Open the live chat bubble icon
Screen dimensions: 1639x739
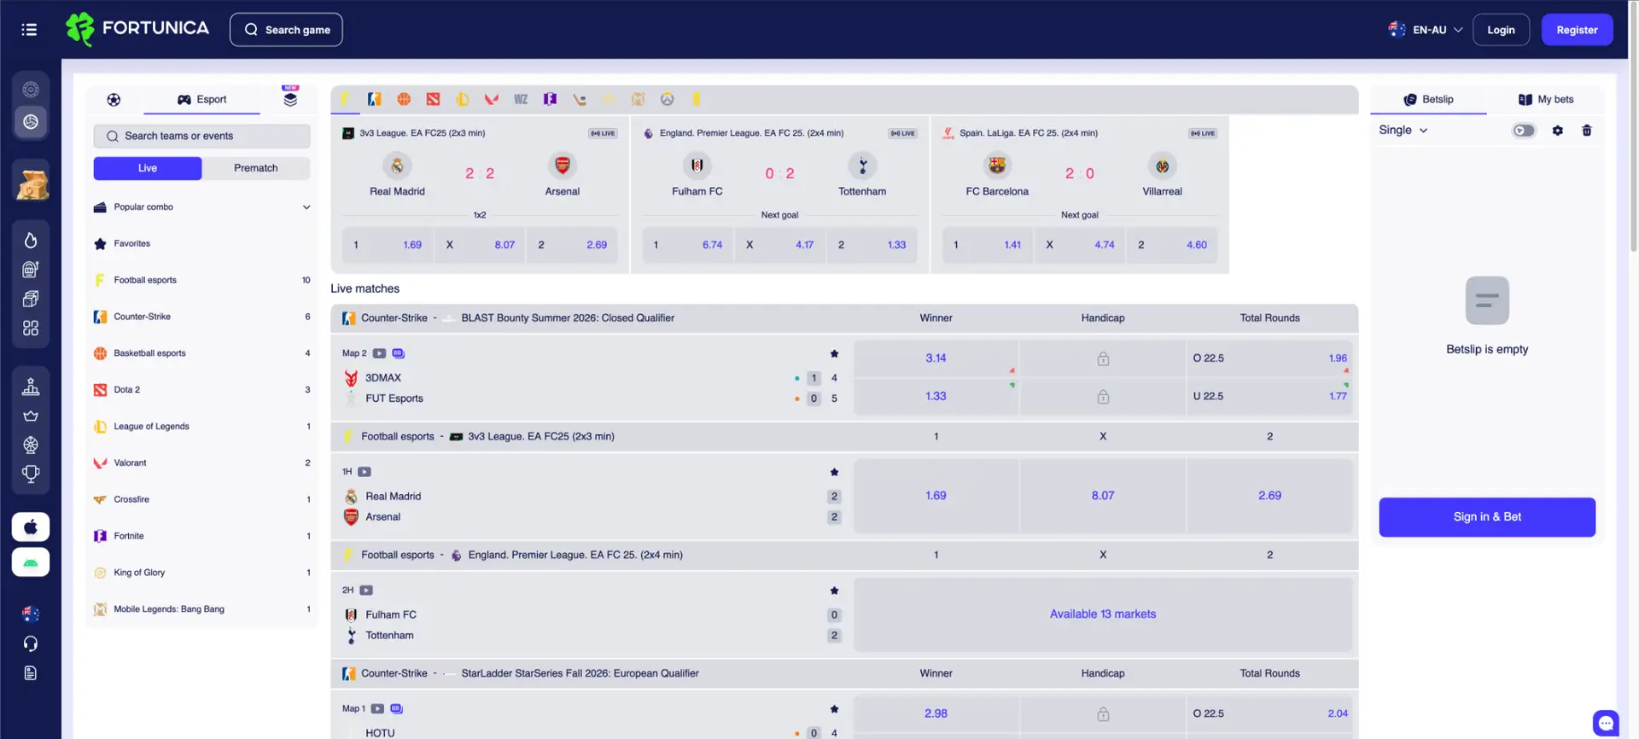(x=1606, y=723)
